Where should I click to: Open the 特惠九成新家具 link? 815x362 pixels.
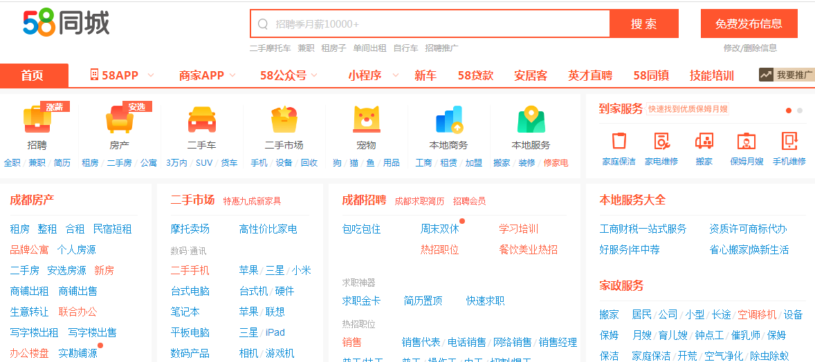252,201
